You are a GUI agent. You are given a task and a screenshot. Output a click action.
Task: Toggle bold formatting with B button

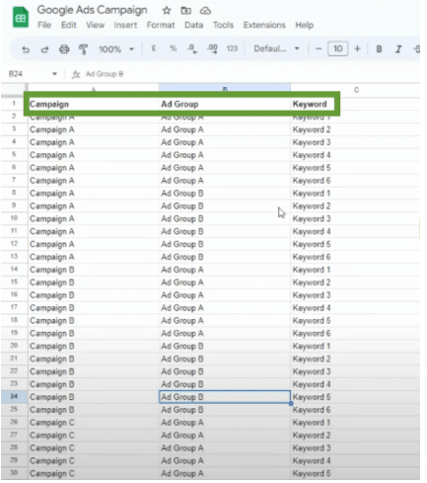tap(379, 49)
